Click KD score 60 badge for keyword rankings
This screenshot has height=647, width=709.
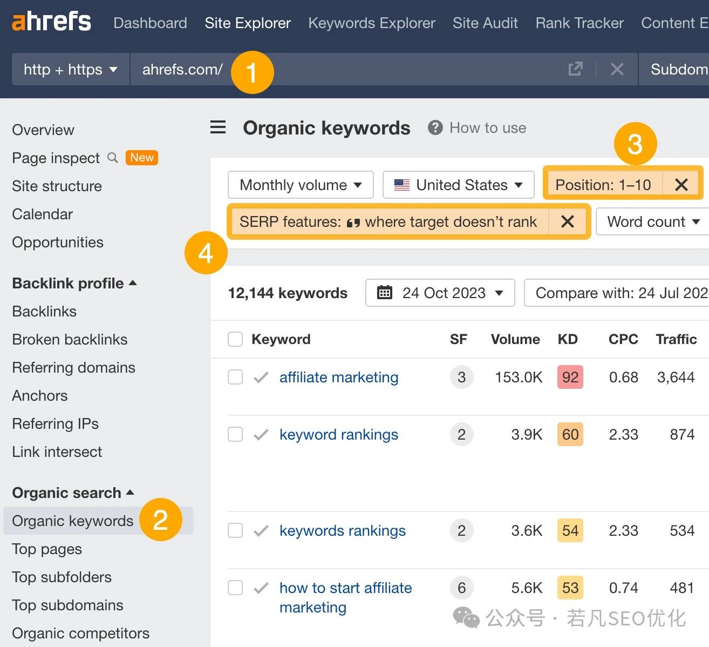click(570, 434)
